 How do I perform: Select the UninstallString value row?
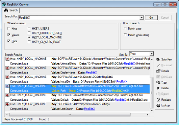[77, 61]
